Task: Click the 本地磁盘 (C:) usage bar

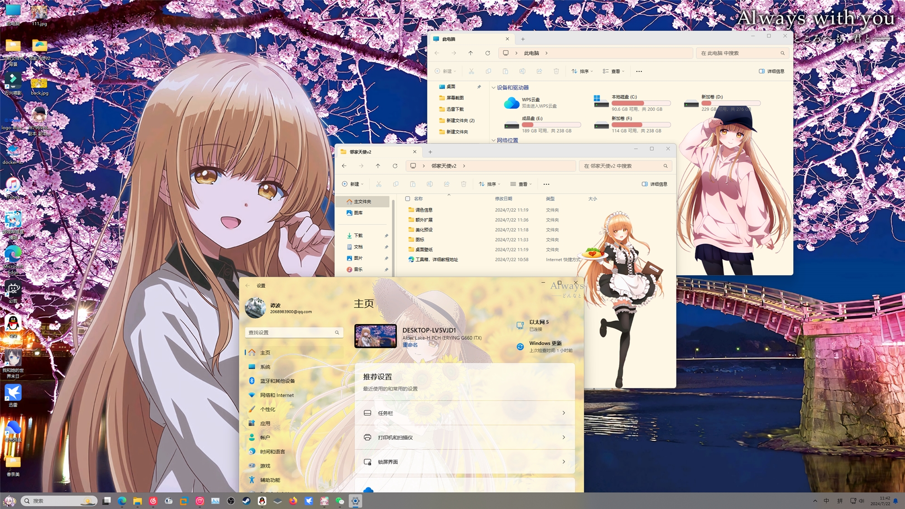Action: 641,103
